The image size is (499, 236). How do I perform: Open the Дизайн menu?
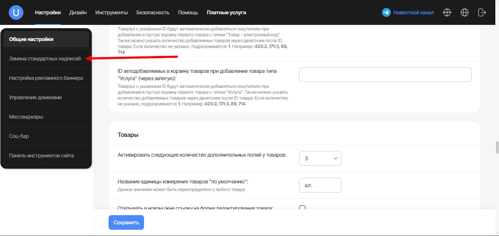(78, 12)
